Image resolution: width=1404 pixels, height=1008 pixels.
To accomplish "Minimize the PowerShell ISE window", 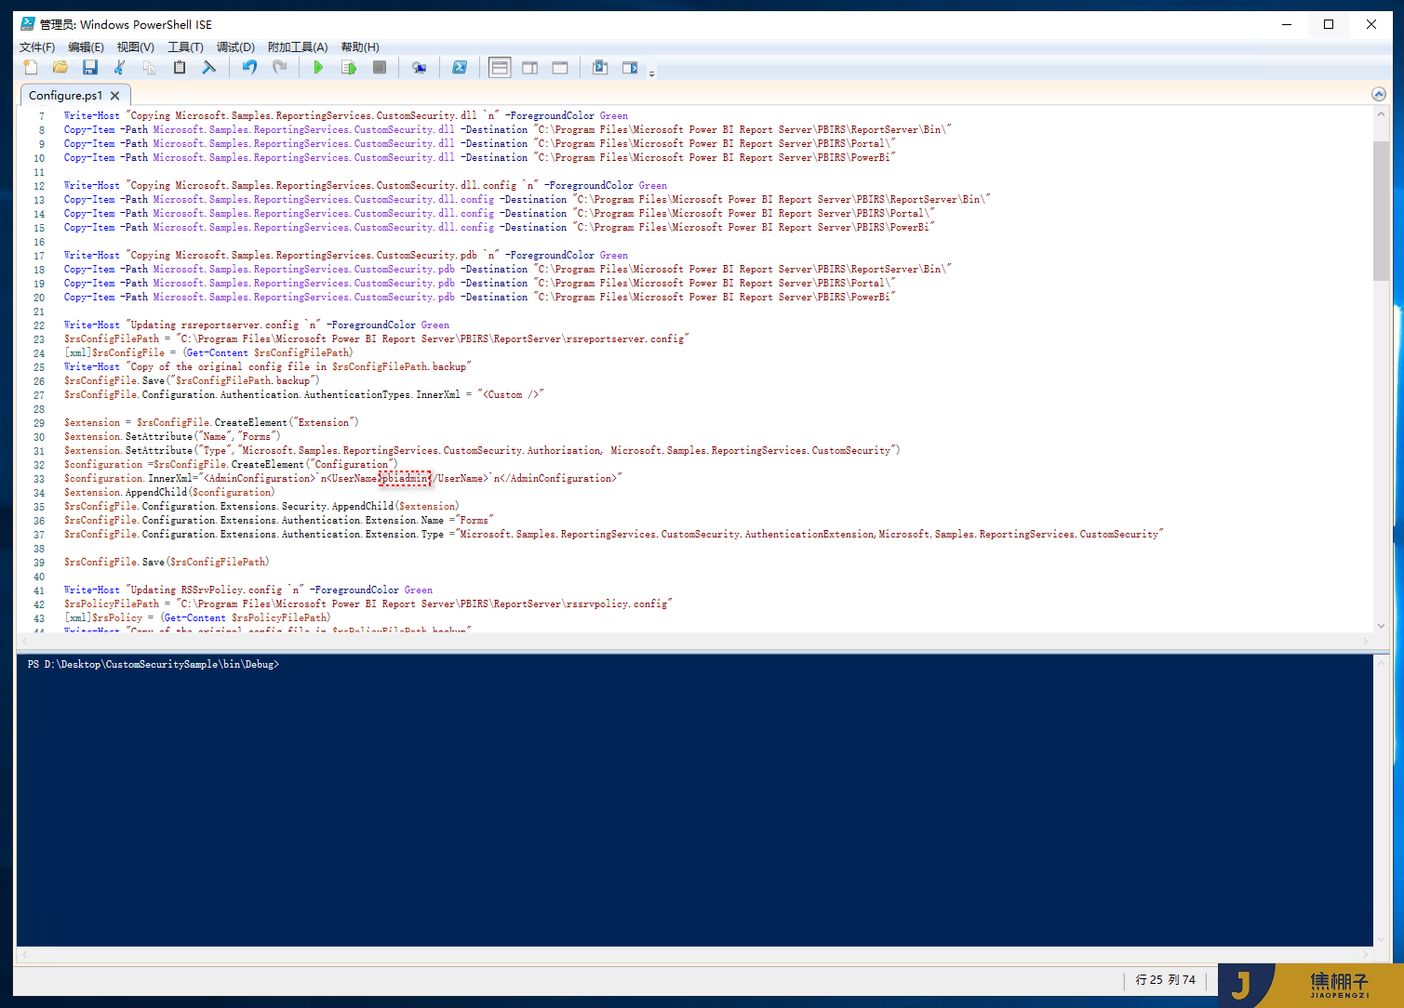I will coord(1287,24).
